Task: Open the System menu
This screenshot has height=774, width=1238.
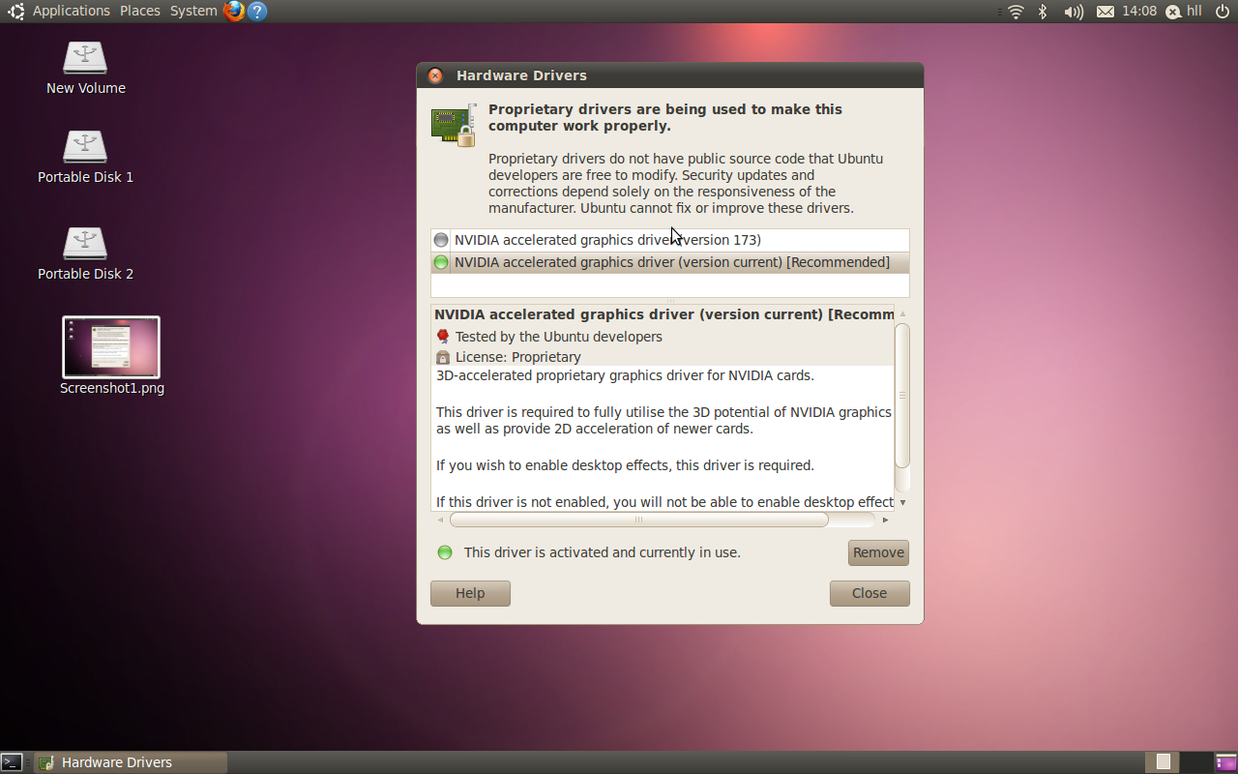Action: (193, 11)
